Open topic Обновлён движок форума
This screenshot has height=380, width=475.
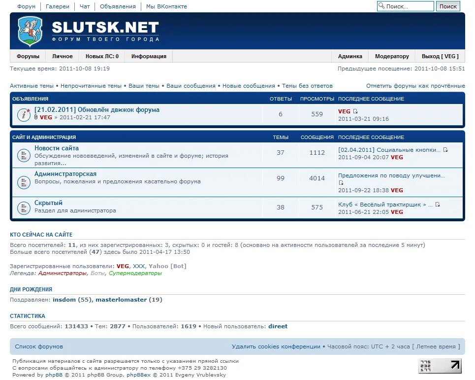[x=97, y=110]
